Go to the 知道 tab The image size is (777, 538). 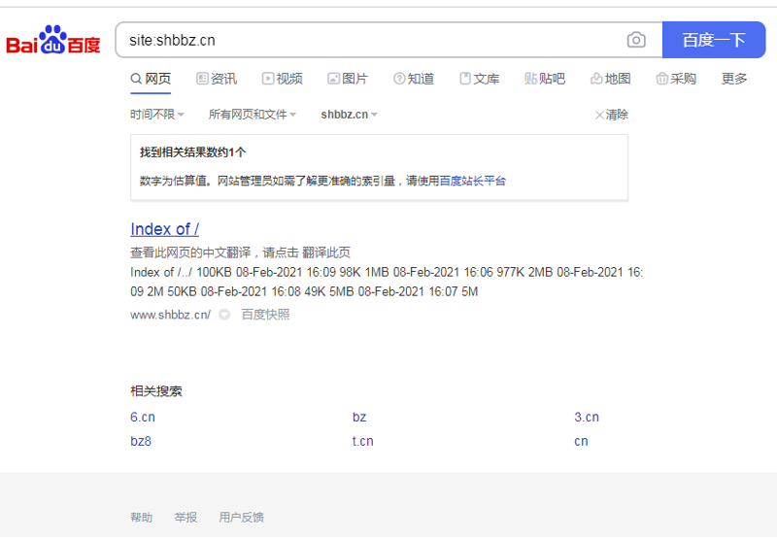414,79
